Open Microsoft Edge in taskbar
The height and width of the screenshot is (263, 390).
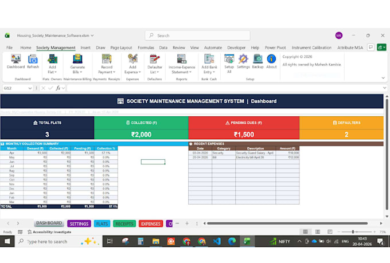(x=232, y=241)
